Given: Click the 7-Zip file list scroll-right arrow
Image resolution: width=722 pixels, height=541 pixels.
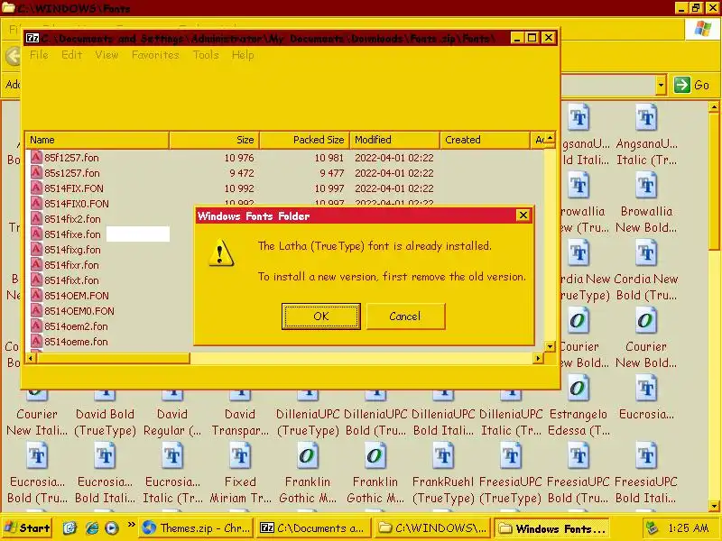Looking at the screenshot, I should click(x=538, y=358).
